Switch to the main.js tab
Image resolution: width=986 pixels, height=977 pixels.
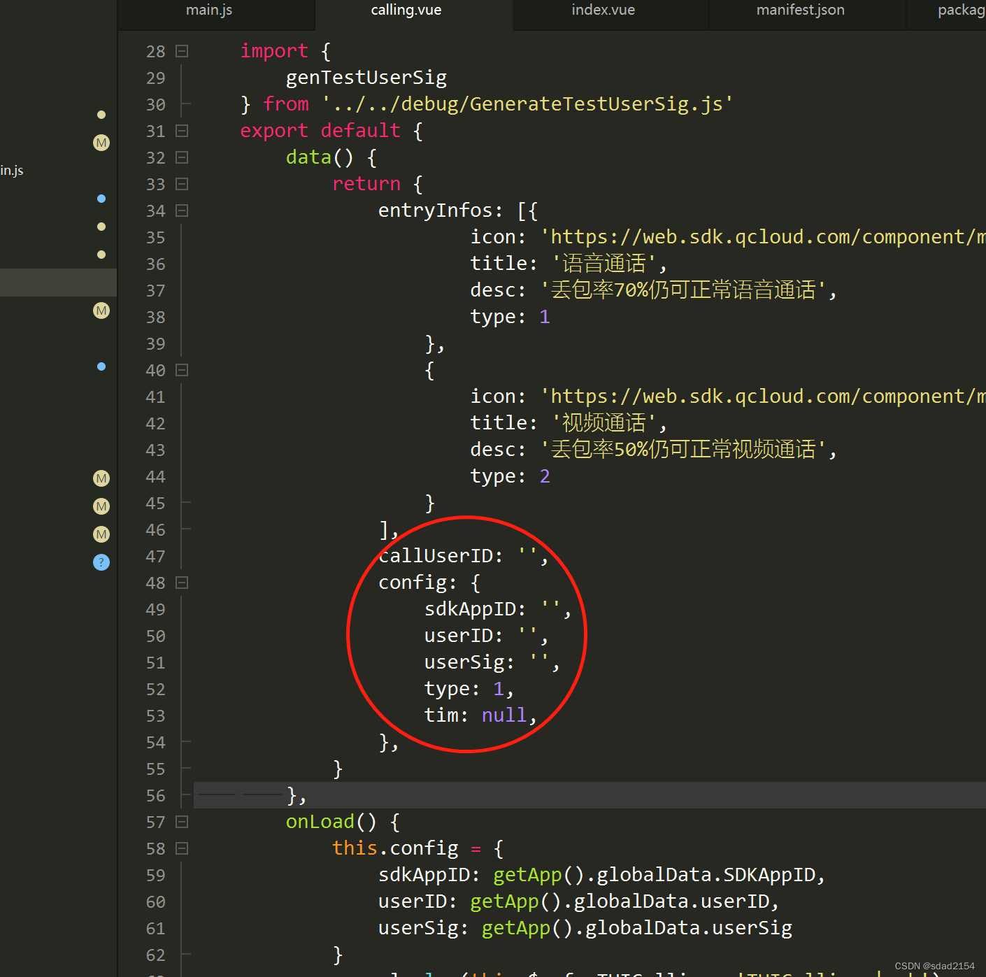[209, 10]
